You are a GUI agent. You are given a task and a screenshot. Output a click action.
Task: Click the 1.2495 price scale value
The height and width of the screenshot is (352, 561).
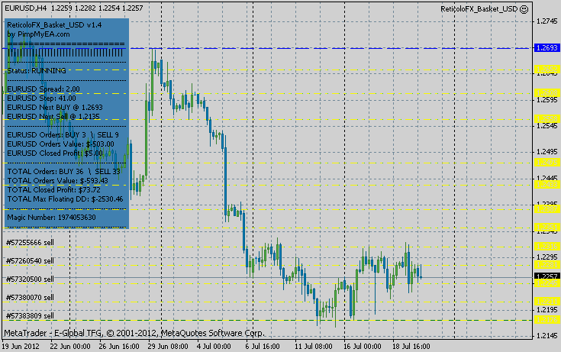point(547,152)
